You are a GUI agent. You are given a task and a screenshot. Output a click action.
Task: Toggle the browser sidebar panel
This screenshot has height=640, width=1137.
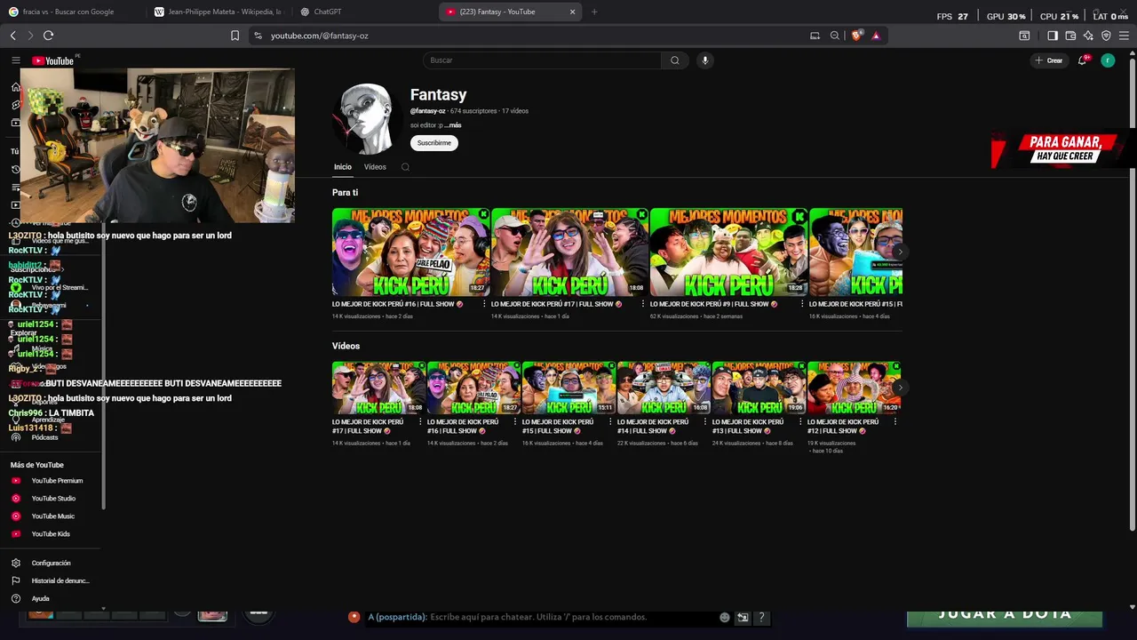pyautogui.click(x=1053, y=36)
